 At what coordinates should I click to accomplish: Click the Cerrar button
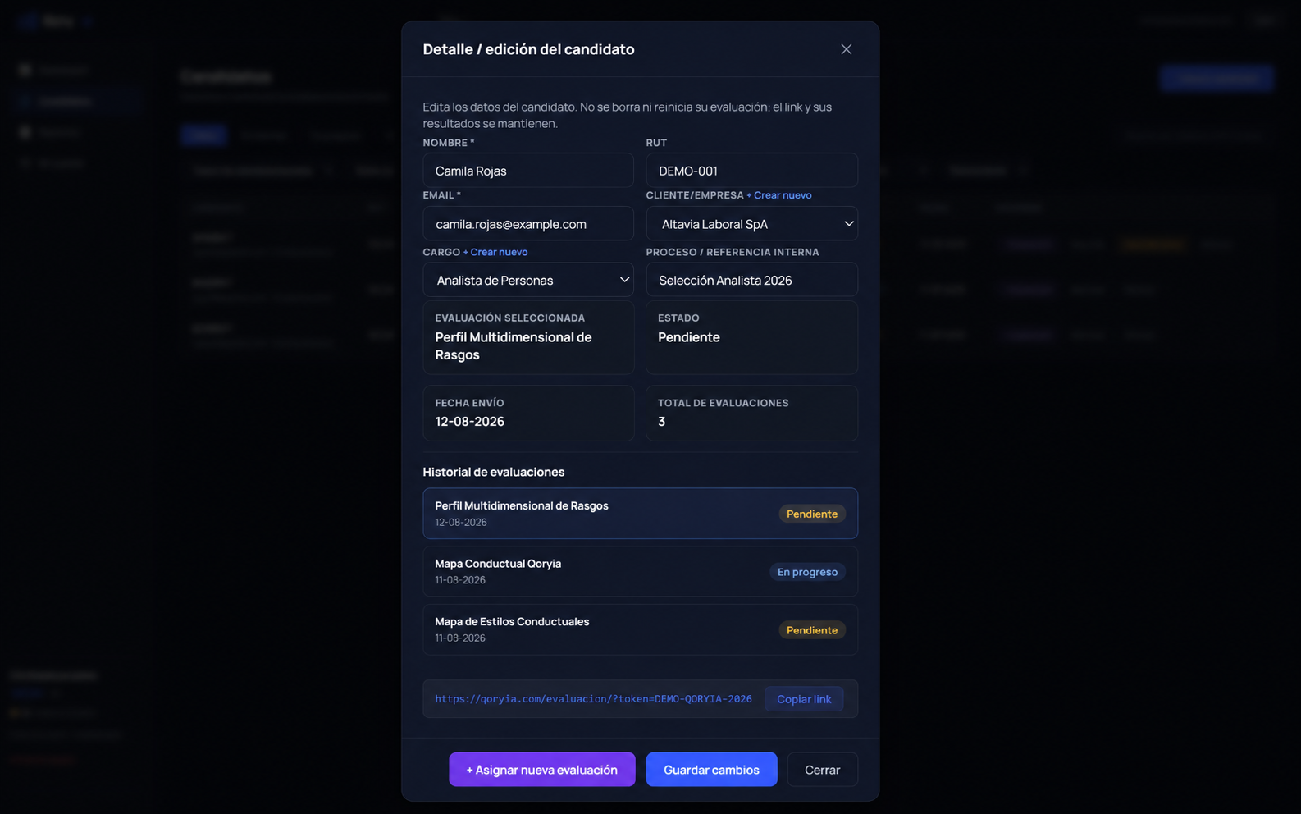click(x=822, y=770)
